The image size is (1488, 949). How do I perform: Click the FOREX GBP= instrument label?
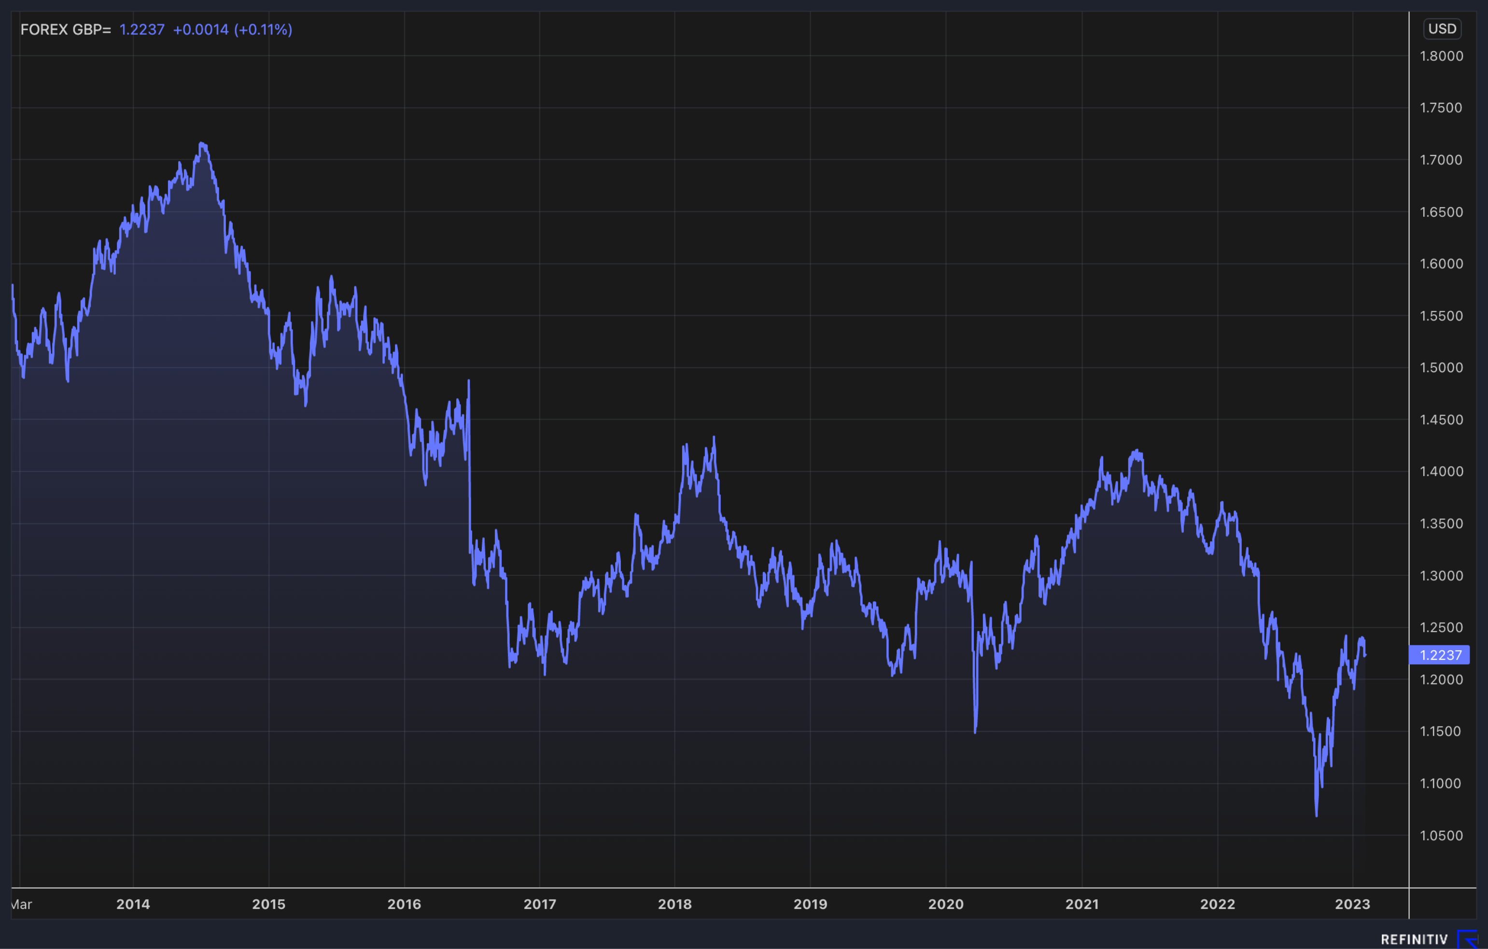pyautogui.click(x=66, y=29)
